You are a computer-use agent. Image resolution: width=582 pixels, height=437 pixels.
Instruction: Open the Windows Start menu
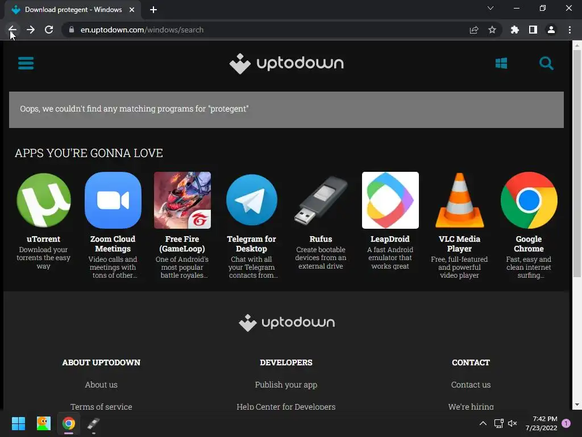pos(18,423)
